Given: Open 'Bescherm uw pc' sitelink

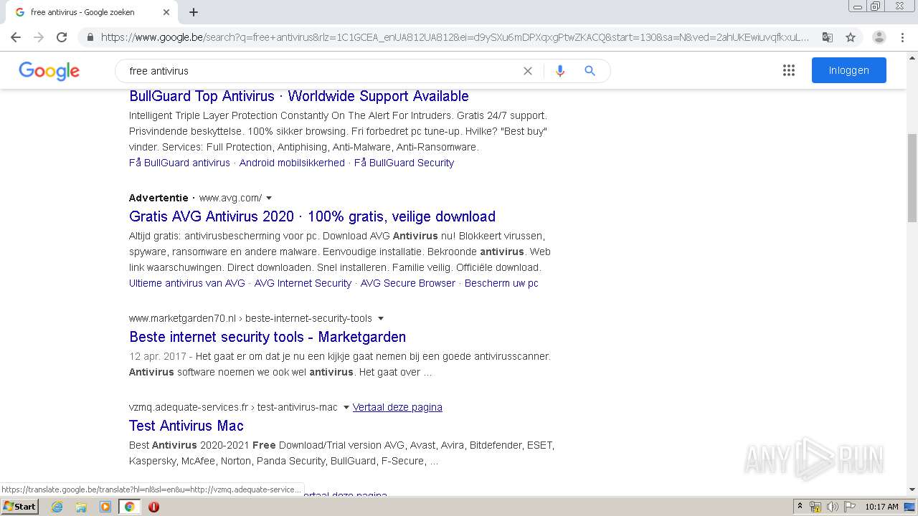Looking at the screenshot, I should coord(501,283).
